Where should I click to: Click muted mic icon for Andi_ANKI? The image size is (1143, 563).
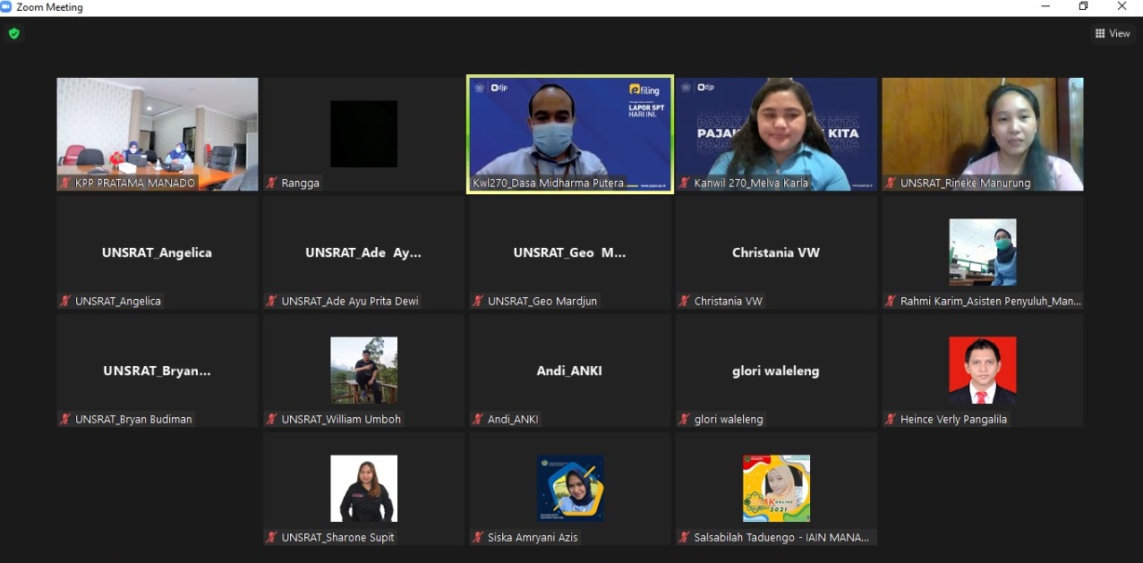(478, 420)
